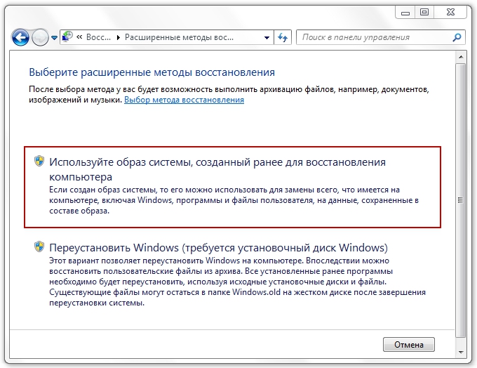
Task: Close the recovery window
Action: [450, 13]
